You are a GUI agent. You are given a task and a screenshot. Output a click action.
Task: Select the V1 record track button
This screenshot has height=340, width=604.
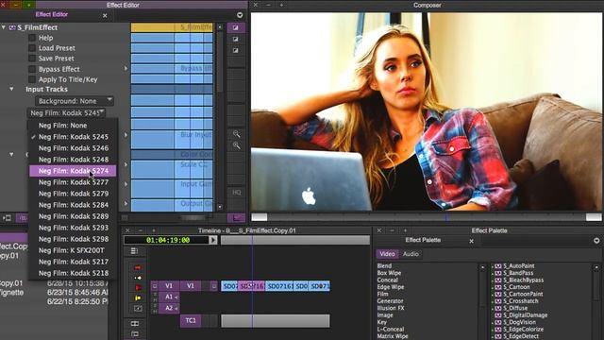point(191,286)
